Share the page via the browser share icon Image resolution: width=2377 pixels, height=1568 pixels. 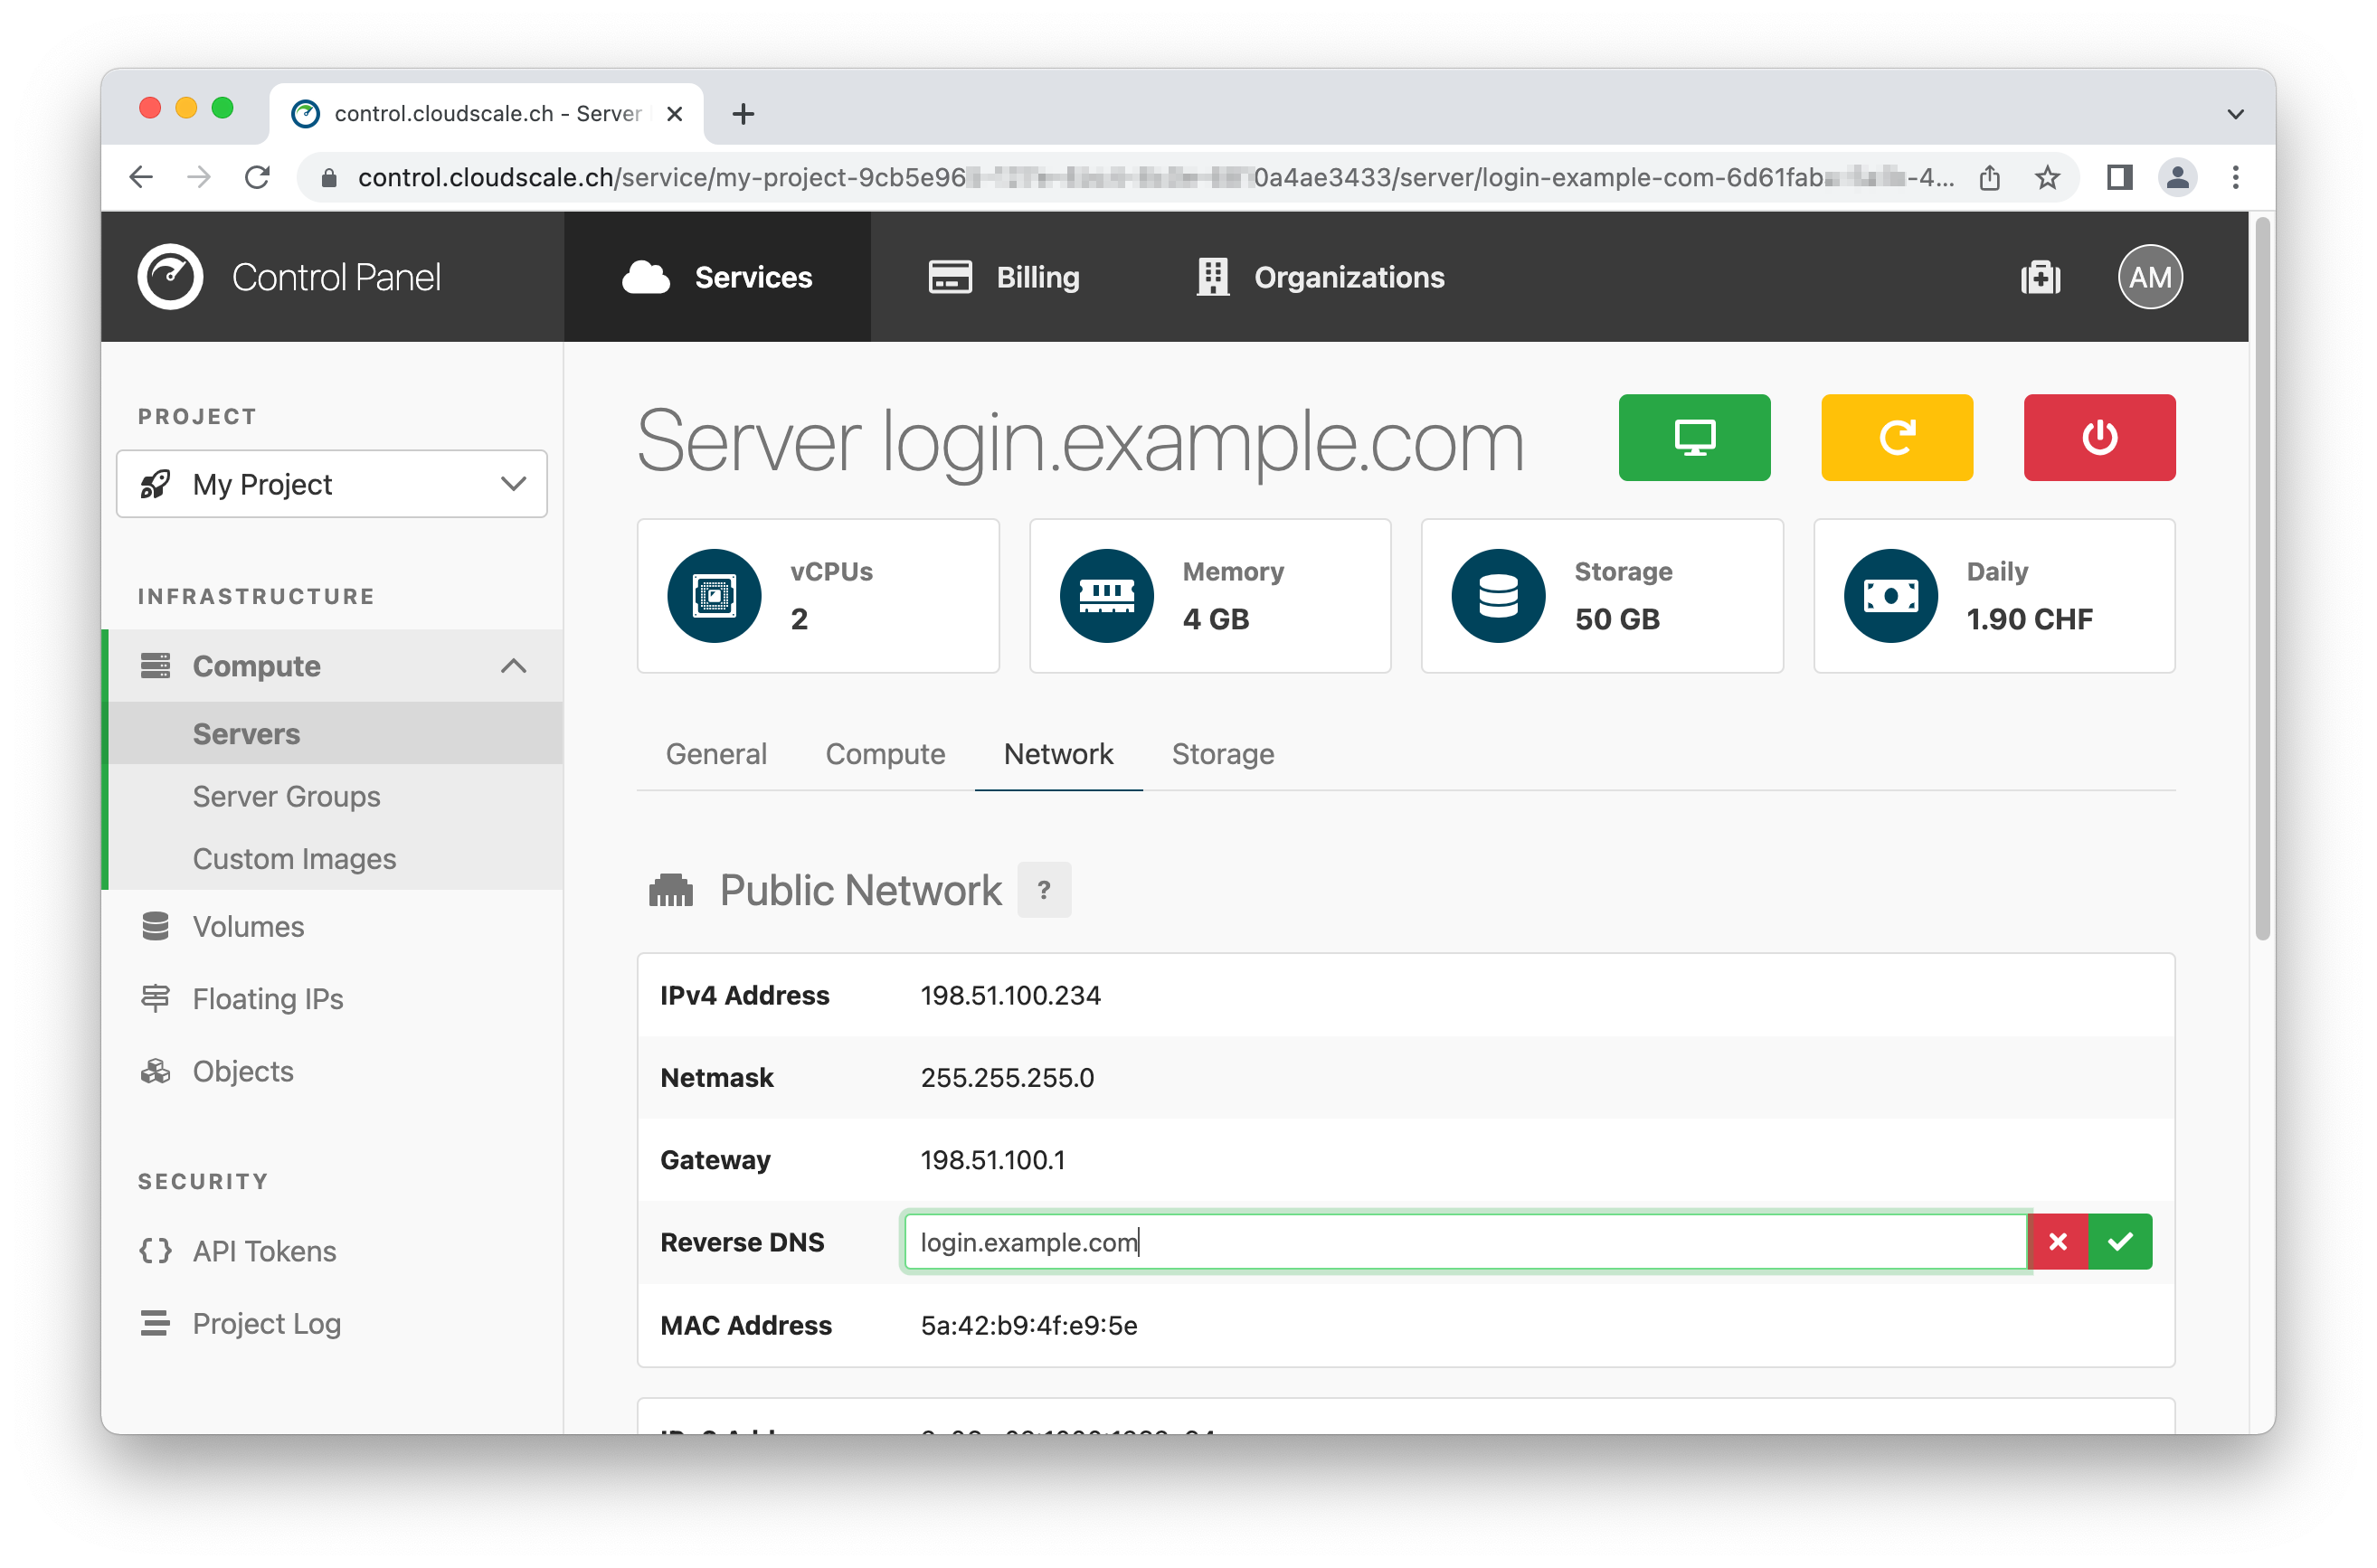pos(1989,178)
